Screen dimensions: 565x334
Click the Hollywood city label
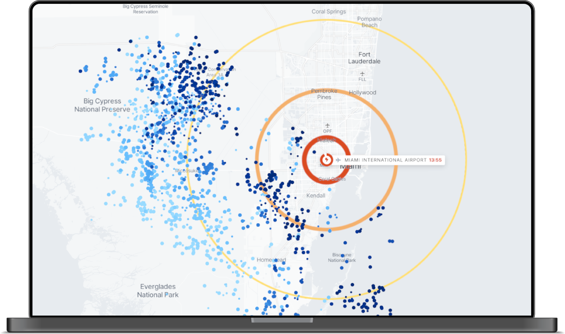pyautogui.click(x=363, y=92)
